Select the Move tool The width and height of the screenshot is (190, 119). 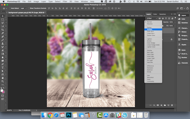(3, 15)
